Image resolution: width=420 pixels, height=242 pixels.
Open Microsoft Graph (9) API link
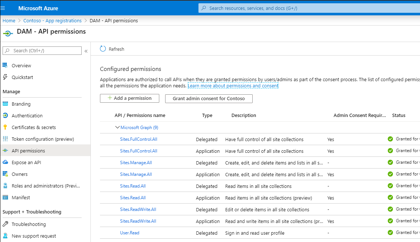(139, 128)
